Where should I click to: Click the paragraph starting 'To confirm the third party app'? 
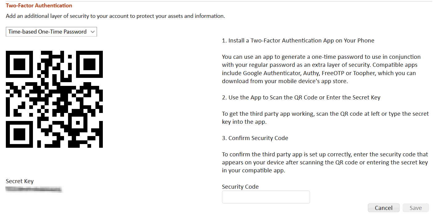coord(325,163)
